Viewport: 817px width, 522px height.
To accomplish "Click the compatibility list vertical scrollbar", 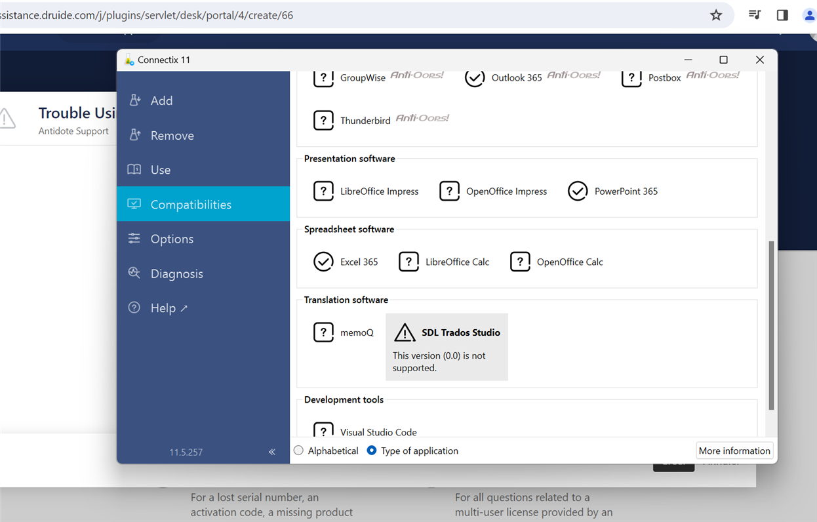I will pos(771,325).
